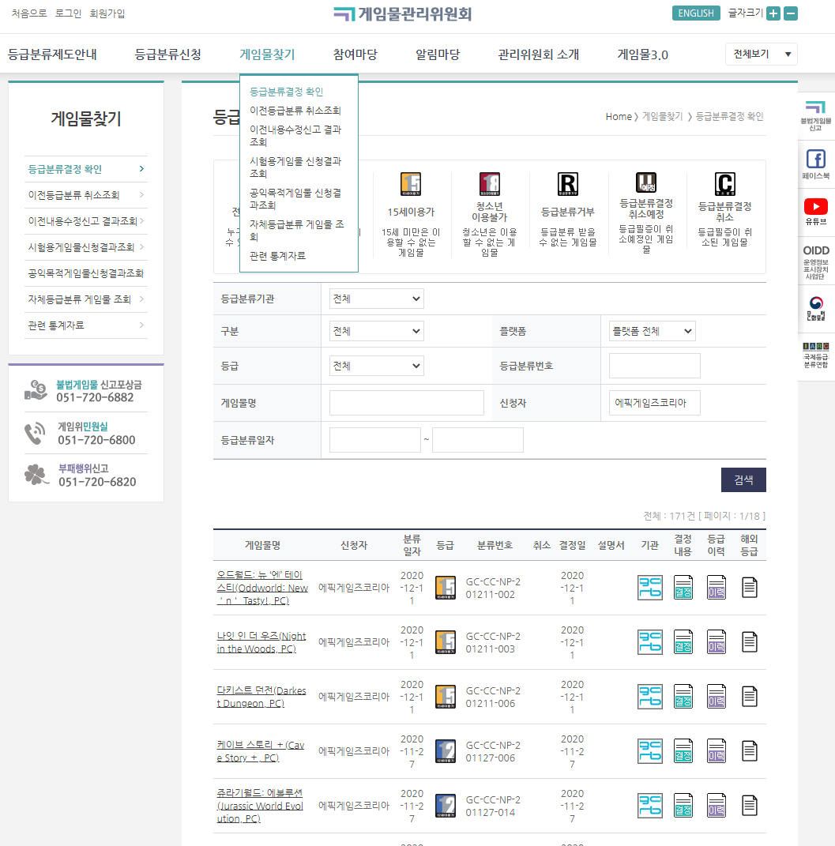Screen dimensions: 835x846
Task: Open 등급분류제도안내 main menu
Action: 52,55
